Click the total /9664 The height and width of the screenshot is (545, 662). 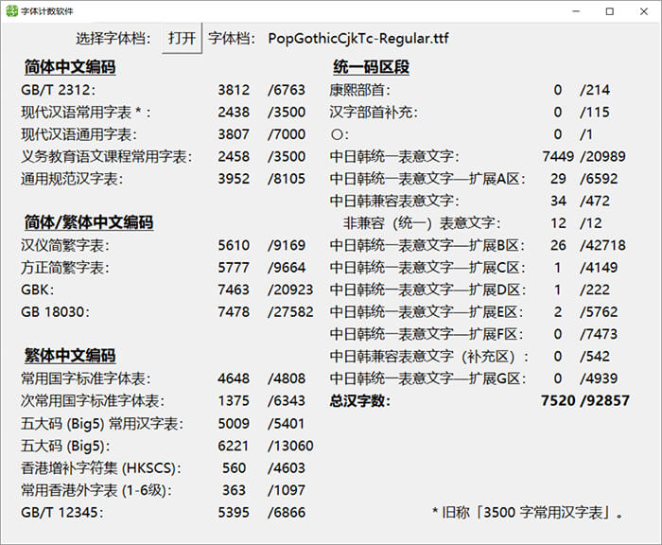pos(287,268)
